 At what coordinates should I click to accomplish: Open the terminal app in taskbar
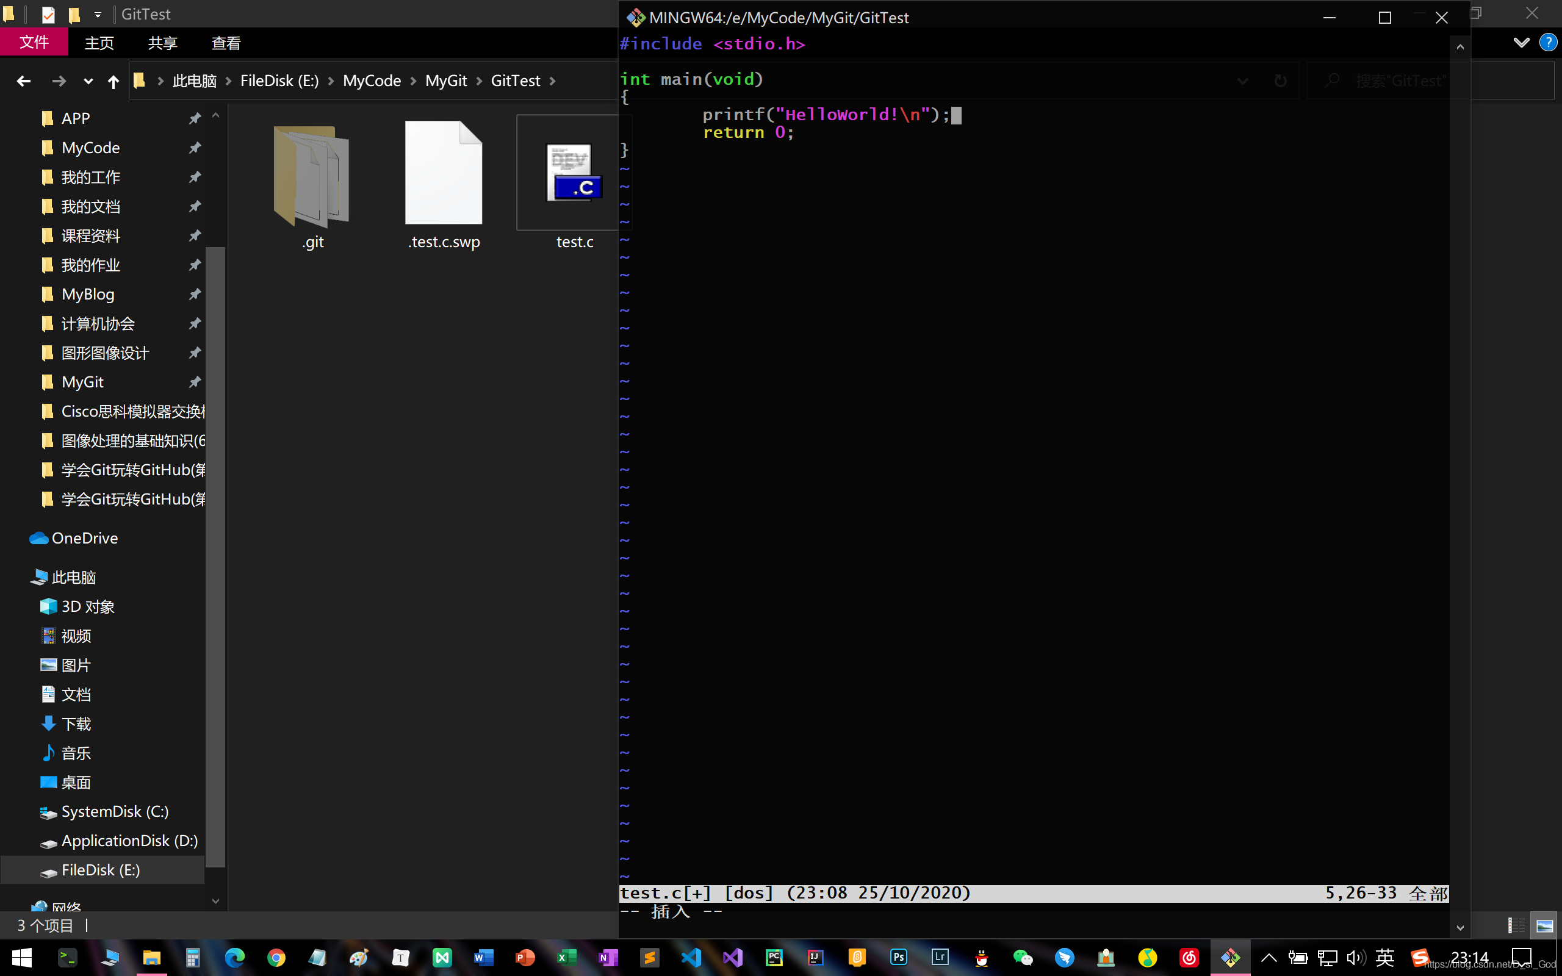pyautogui.click(x=67, y=958)
